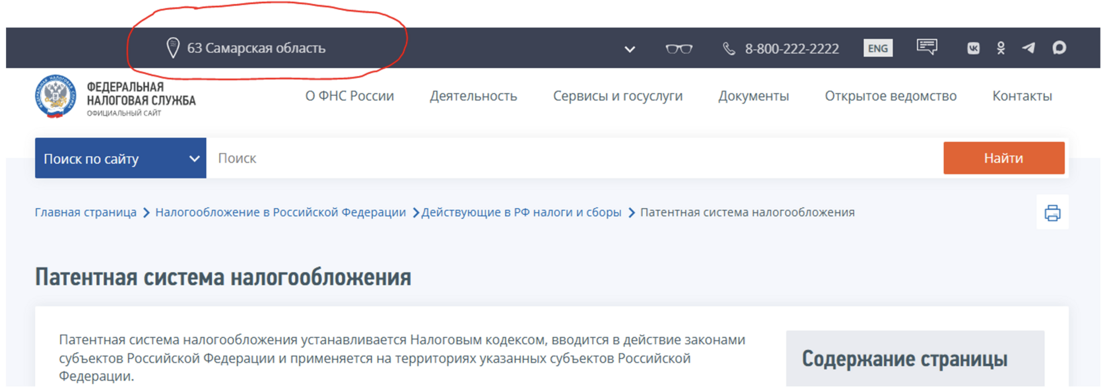Click the intro paragraph about Налоговым кодексом
Viewport: 1109px width, 389px height.
pyautogui.click(x=402, y=358)
